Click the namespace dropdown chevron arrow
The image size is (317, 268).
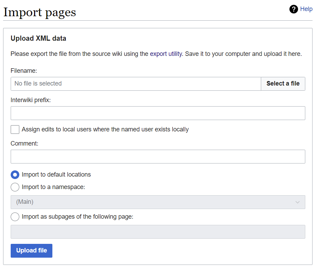coord(298,202)
